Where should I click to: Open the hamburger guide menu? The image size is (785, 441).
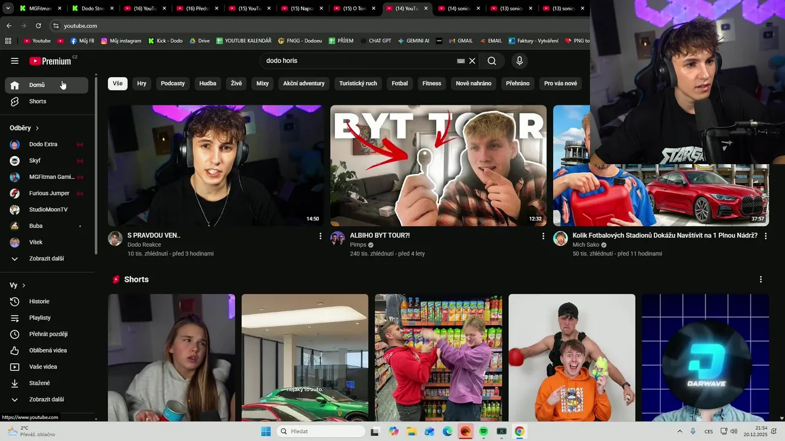(x=15, y=61)
